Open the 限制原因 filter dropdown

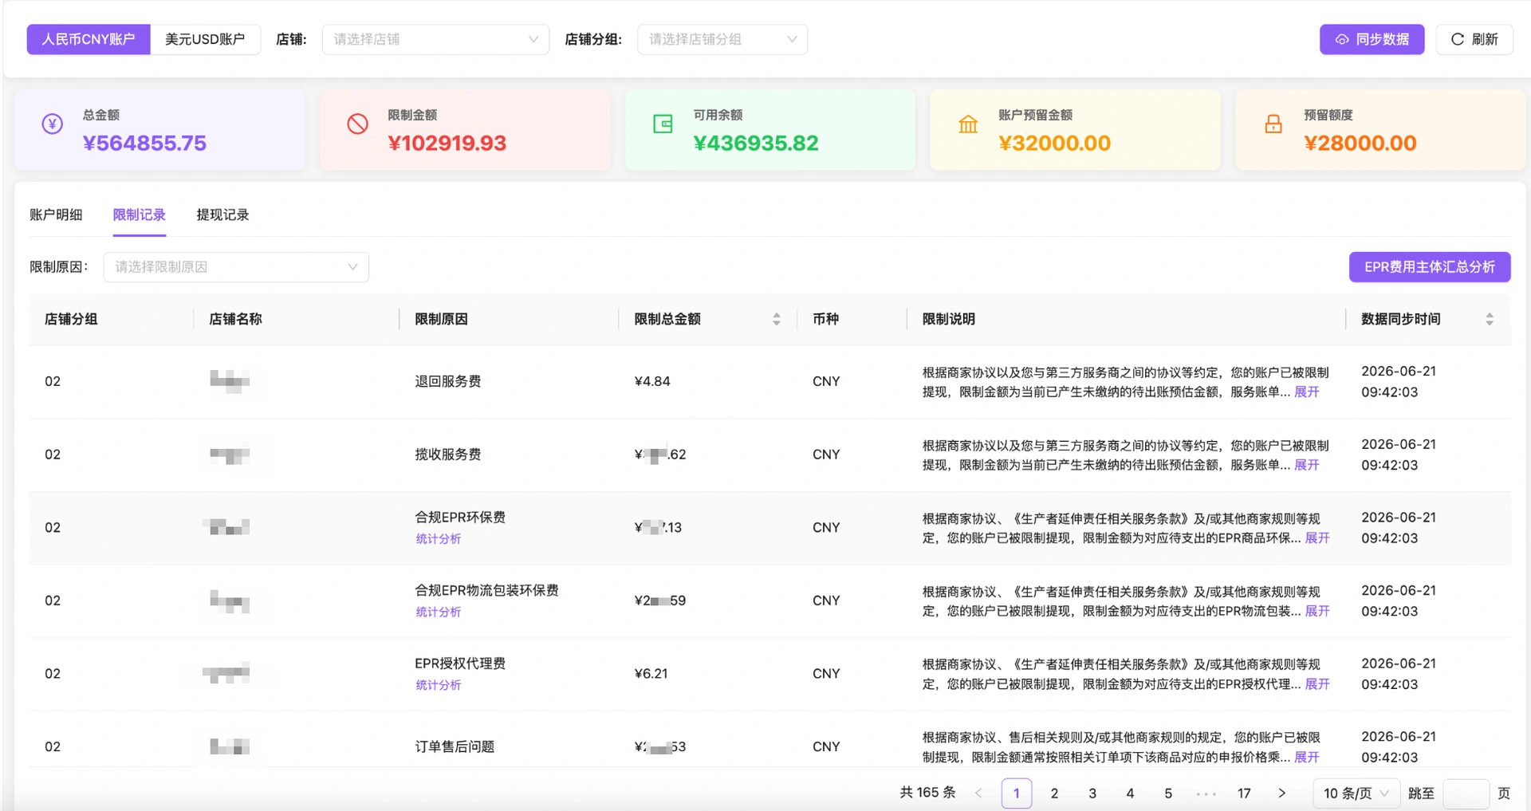coord(236,267)
